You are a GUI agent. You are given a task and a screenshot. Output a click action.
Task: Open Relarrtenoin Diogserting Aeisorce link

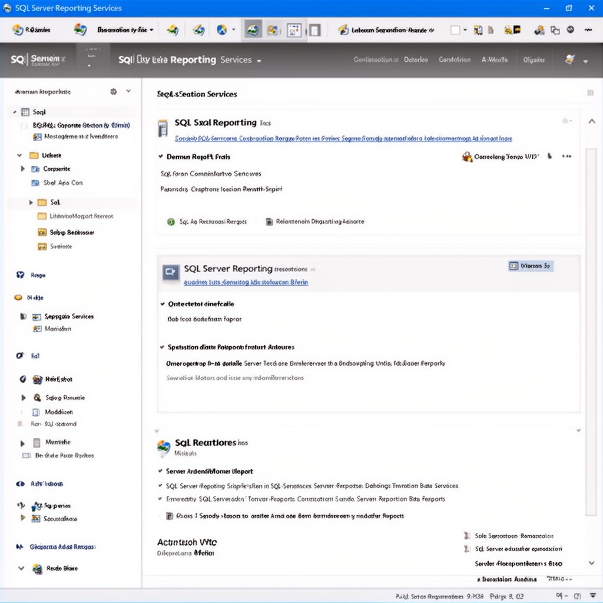pos(320,221)
